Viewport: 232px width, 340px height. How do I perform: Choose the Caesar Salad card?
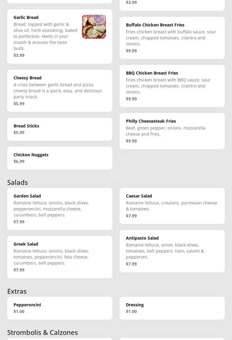pos(172,206)
